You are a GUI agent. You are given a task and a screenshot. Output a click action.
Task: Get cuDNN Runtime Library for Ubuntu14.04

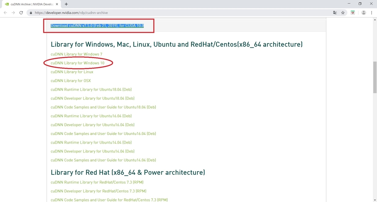91,142
